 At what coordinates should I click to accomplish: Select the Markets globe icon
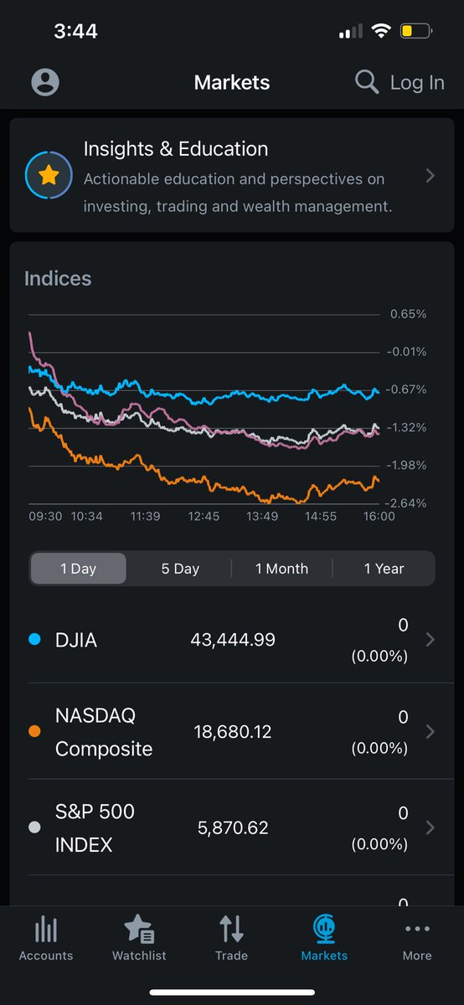(x=324, y=929)
